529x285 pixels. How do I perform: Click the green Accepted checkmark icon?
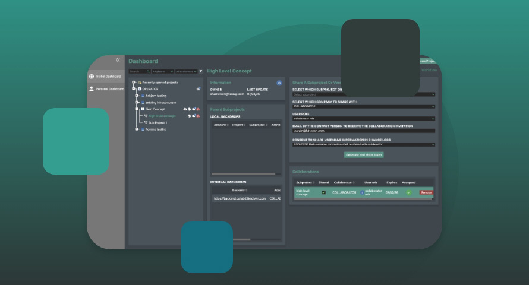click(x=408, y=192)
